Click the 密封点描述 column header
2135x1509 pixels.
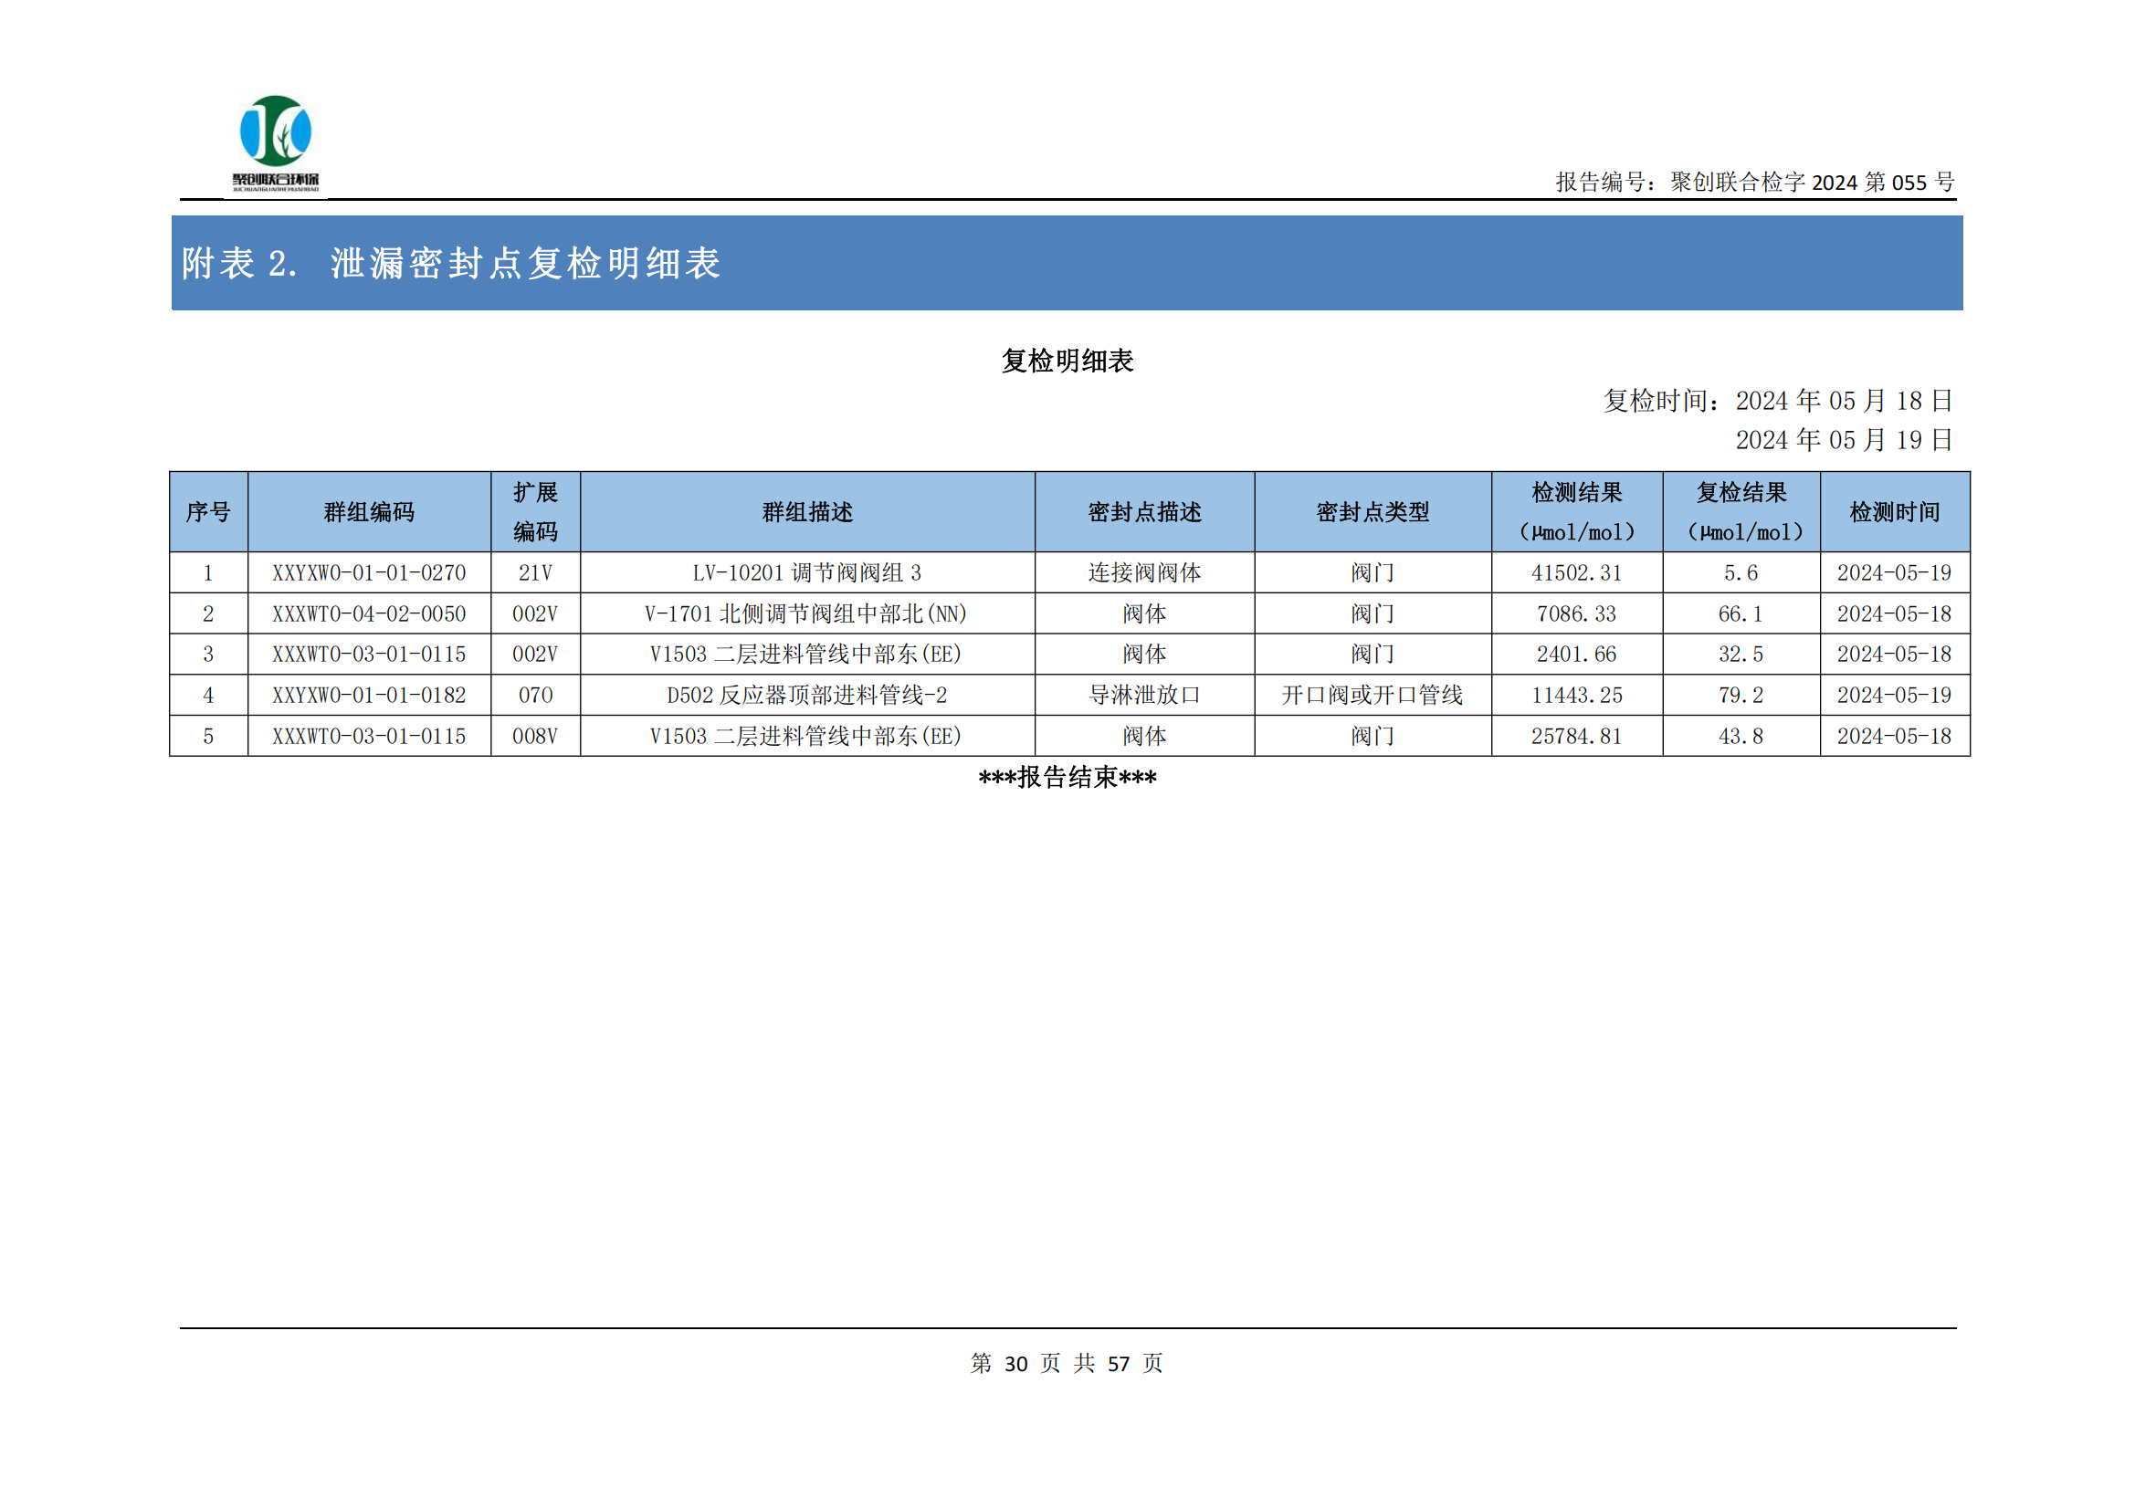click(x=1143, y=511)
